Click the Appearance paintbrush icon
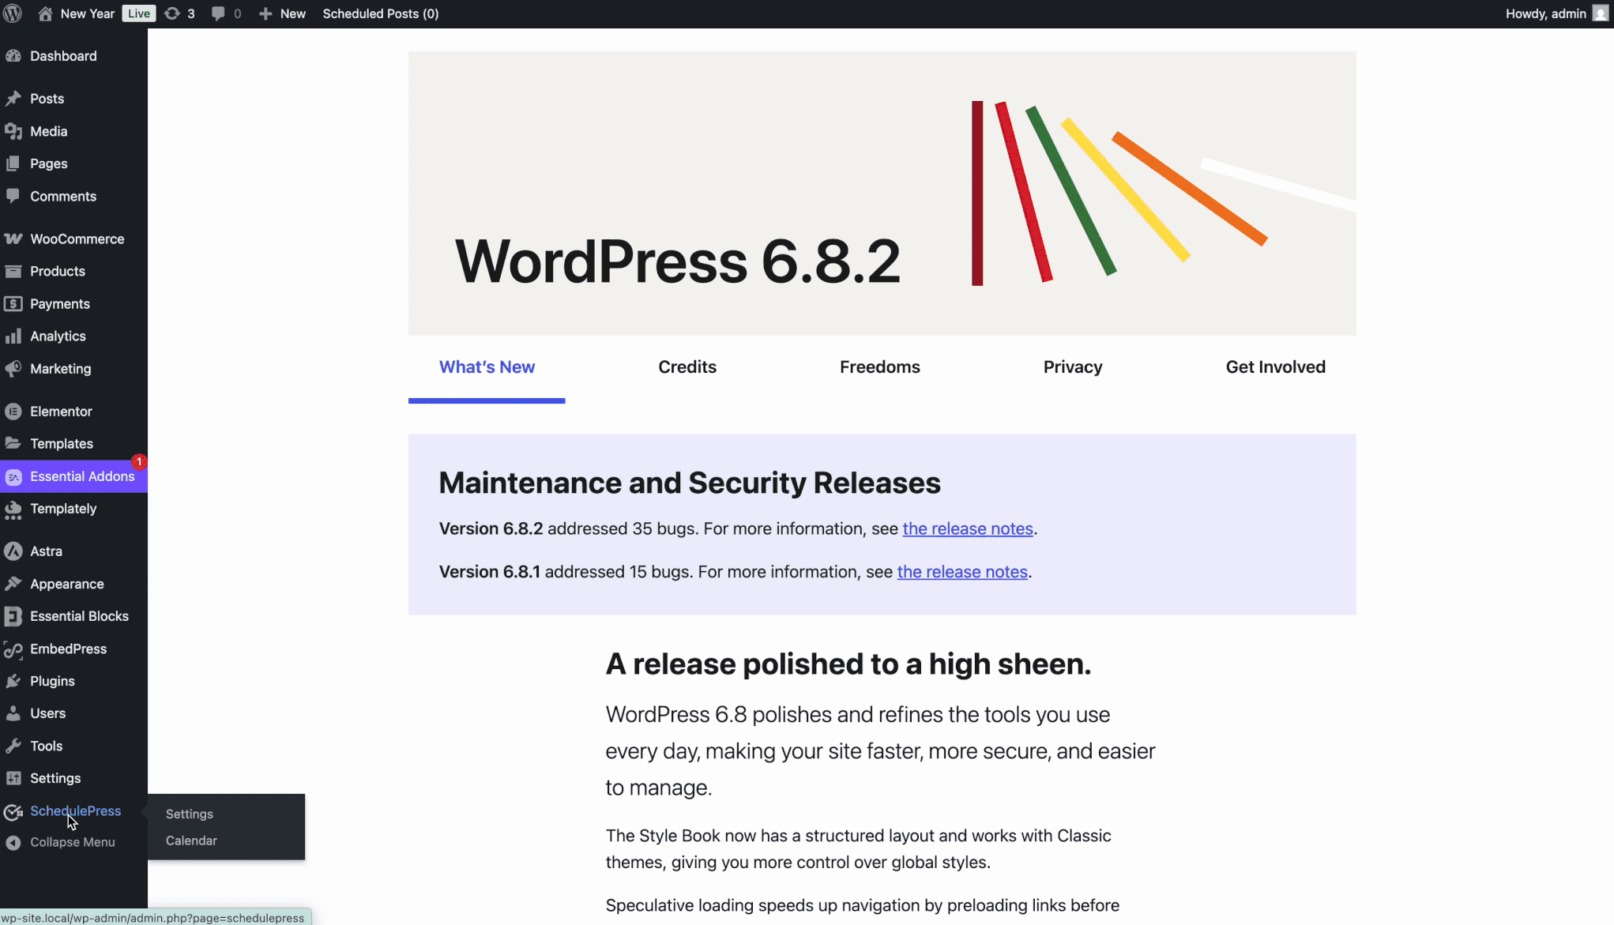The height and width of the screenshot is (925, 1614). 13,584
